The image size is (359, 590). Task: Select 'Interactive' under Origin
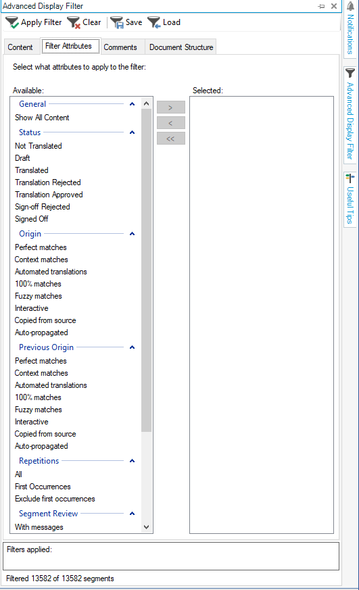click(x=32, y=308)
